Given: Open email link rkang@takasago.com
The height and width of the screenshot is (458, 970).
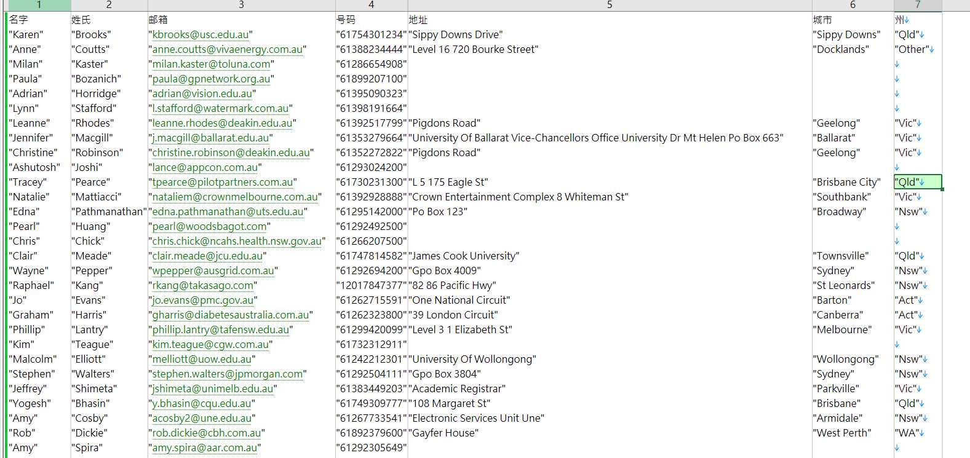Looking at the screenshot, I should tap(202, 285).
